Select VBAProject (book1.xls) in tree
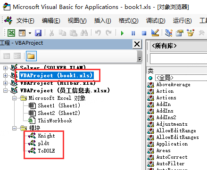207x170 pixels. [x=57, y=75]
